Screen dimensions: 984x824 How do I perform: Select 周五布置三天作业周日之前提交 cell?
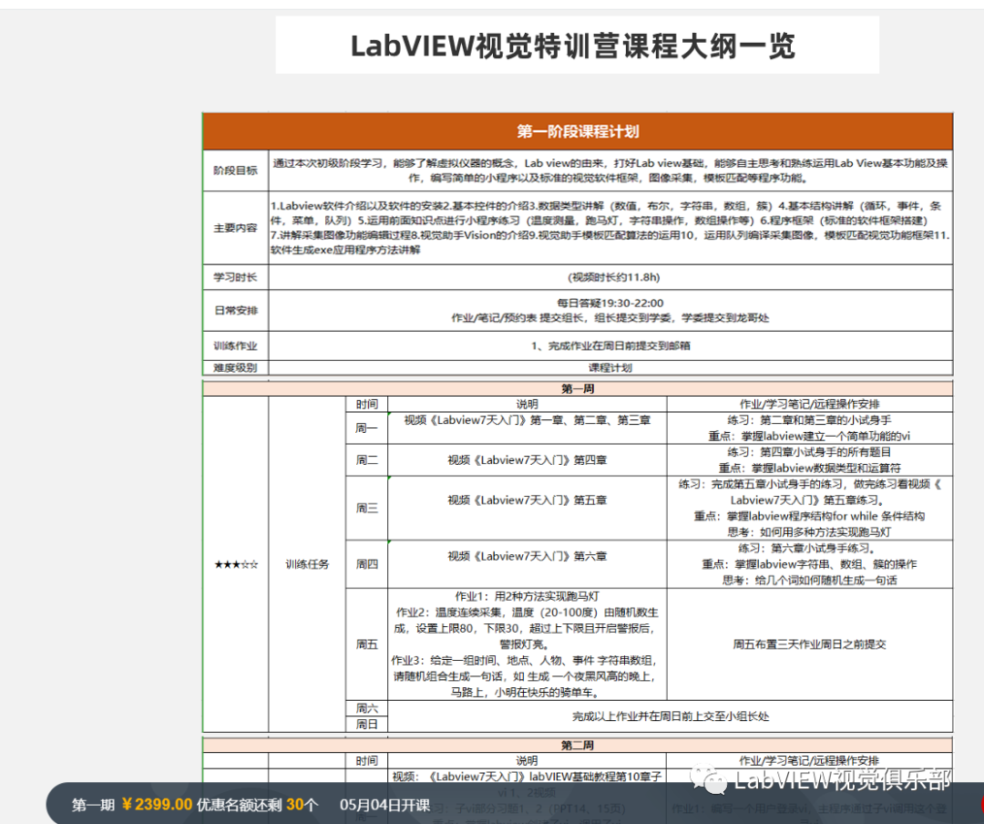click(x=809, y=644)
